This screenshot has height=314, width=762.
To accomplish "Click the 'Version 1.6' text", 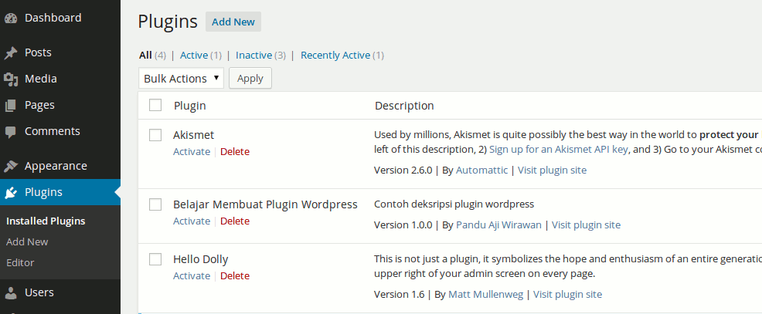I will point(400,294).
